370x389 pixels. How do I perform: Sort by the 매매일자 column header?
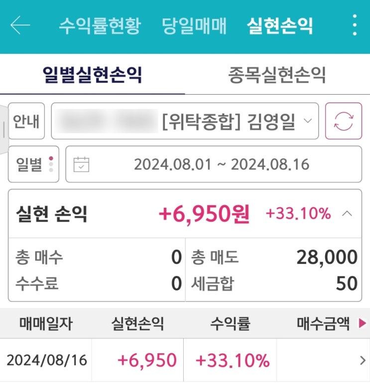(x=46, y=324)
